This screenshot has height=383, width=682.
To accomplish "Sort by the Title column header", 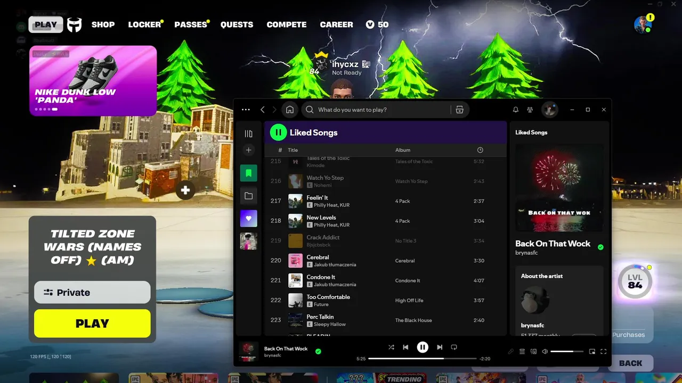I will [293, 150].
